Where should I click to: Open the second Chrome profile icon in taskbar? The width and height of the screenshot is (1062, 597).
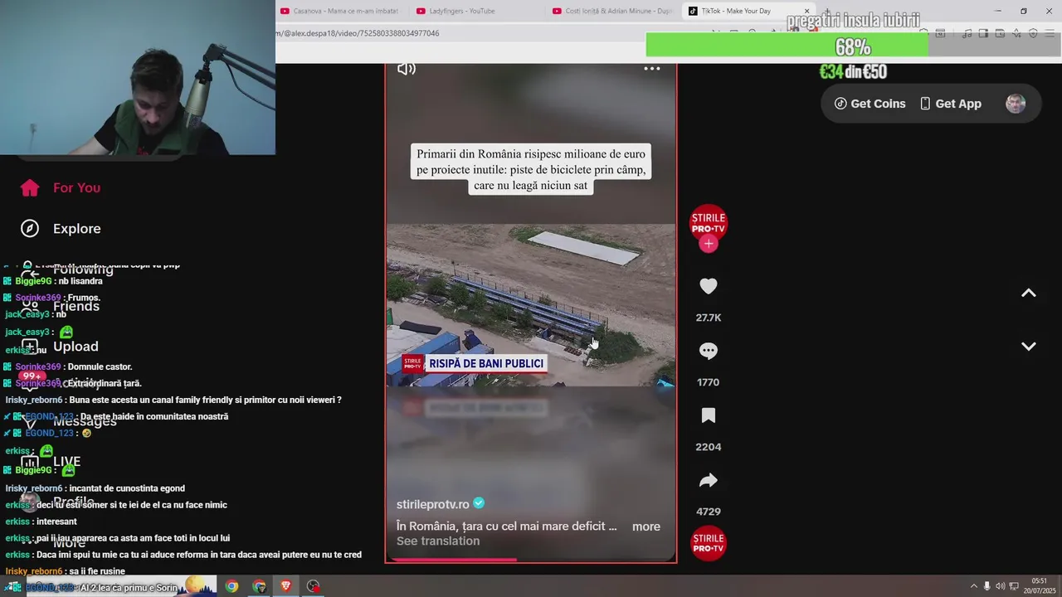tap(260, 586)
